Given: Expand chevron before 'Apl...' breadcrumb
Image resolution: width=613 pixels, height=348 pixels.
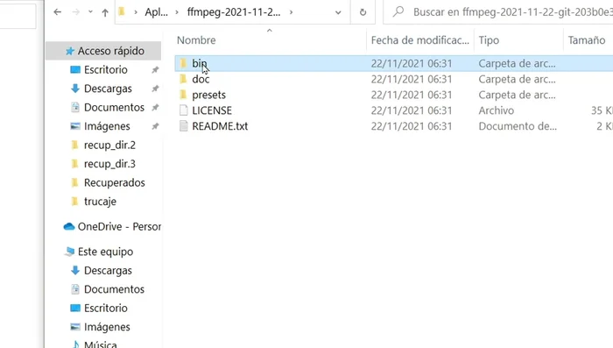Looking at the screenshot, I should [x=136, y=12].
